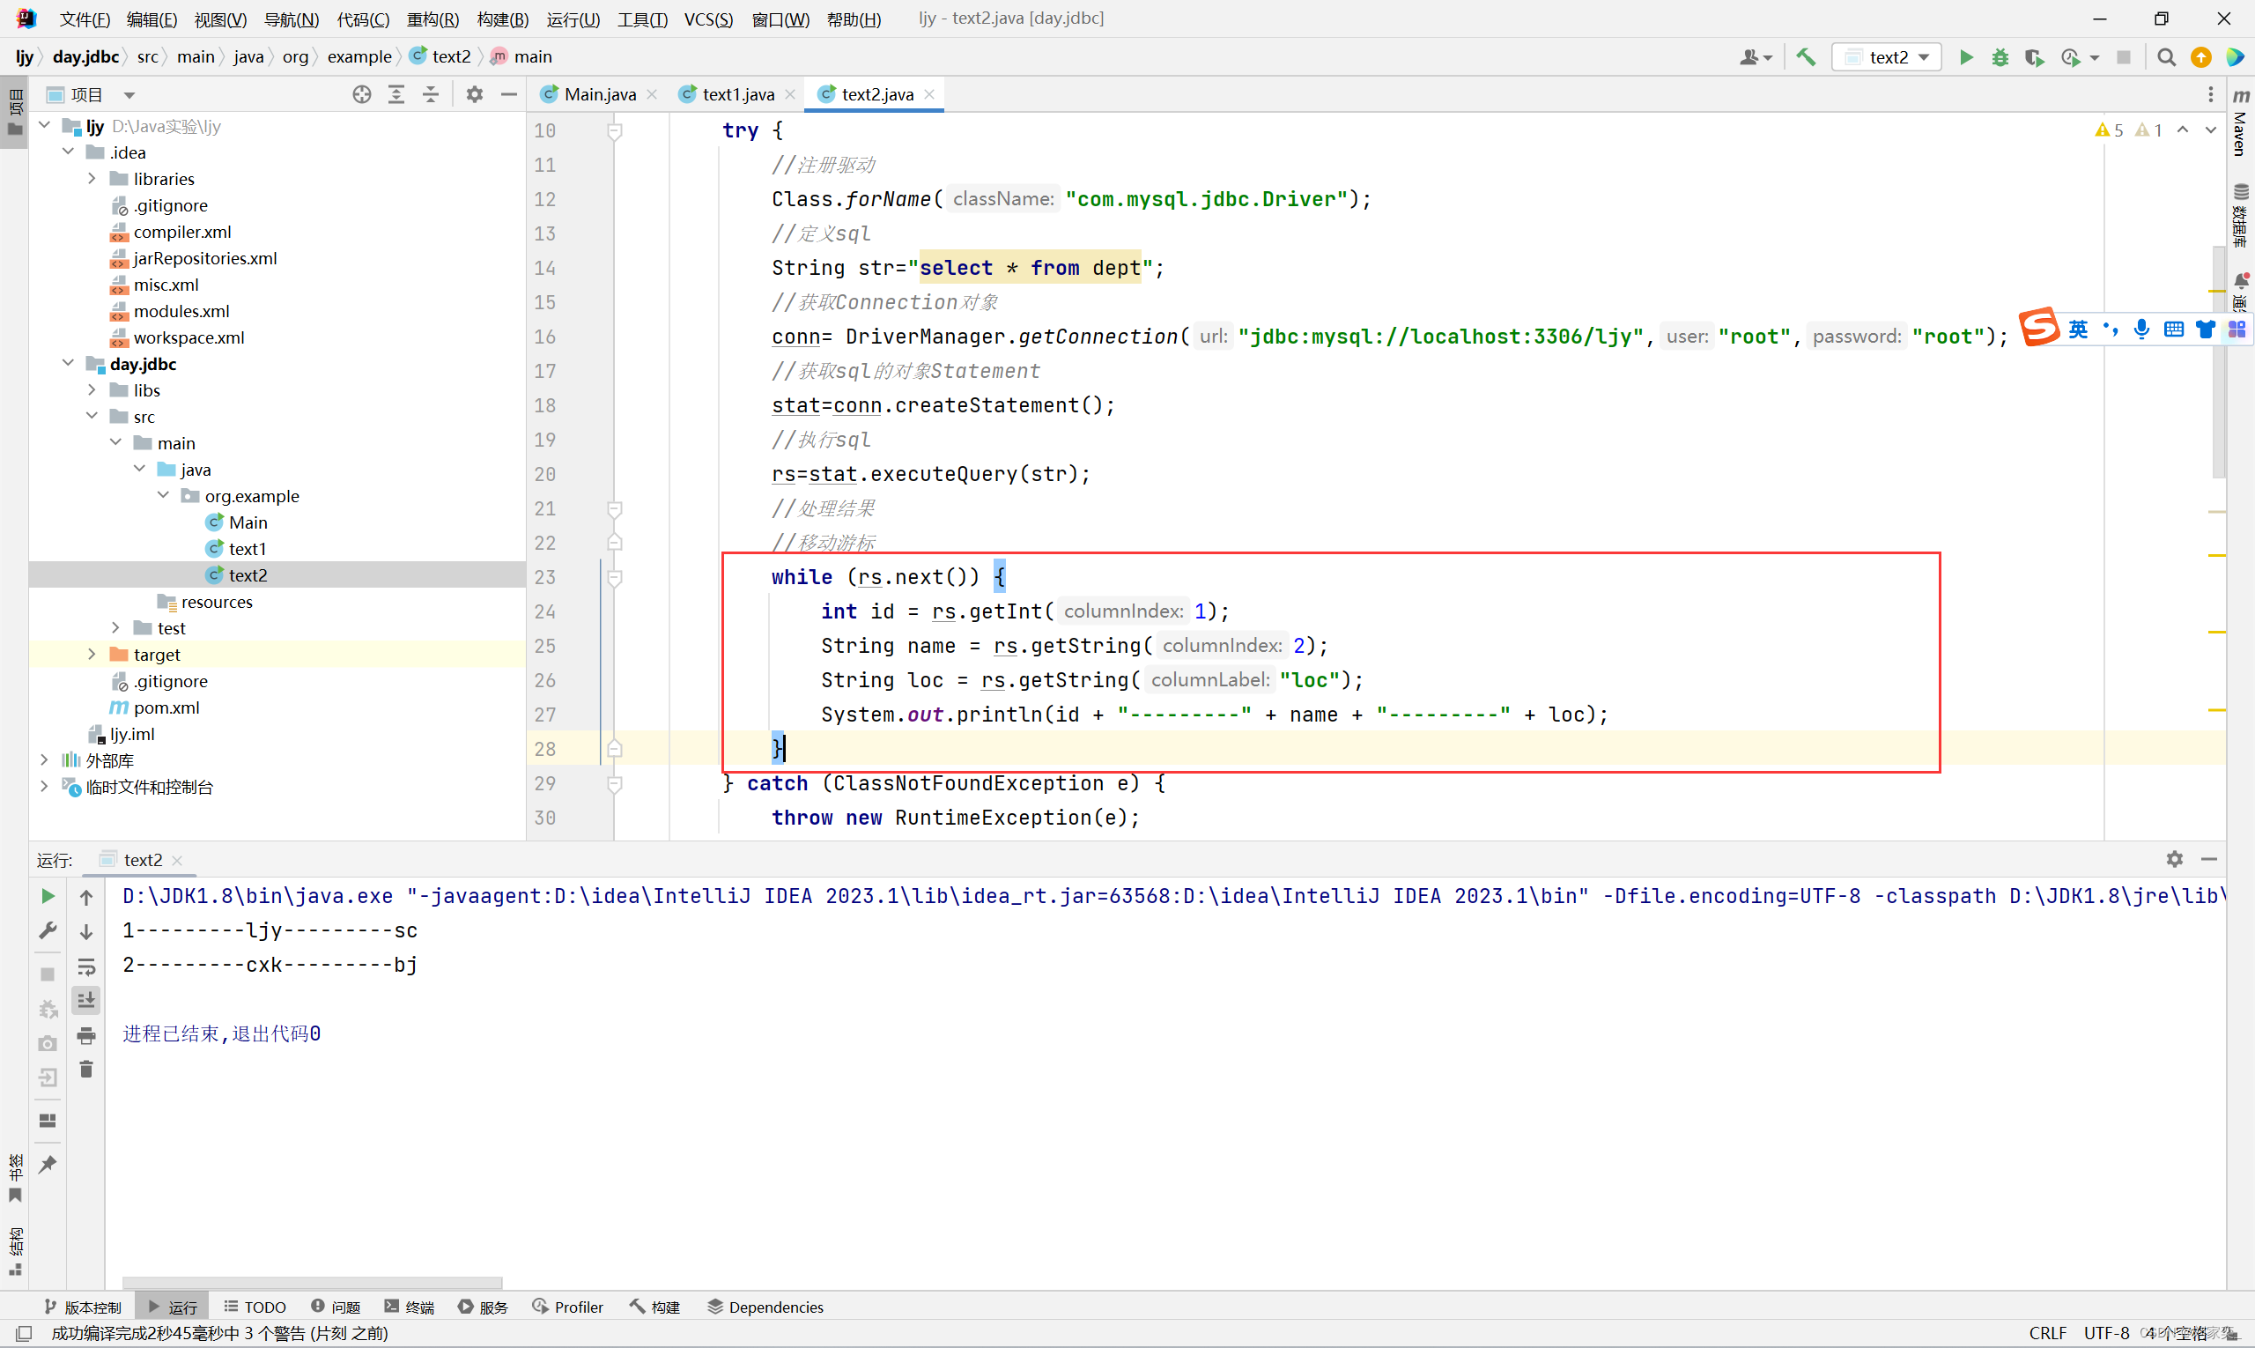The width and height of the screenshot is (2255, 1348).
Task: Clear console output with the trash icon
Action: 86,1069
